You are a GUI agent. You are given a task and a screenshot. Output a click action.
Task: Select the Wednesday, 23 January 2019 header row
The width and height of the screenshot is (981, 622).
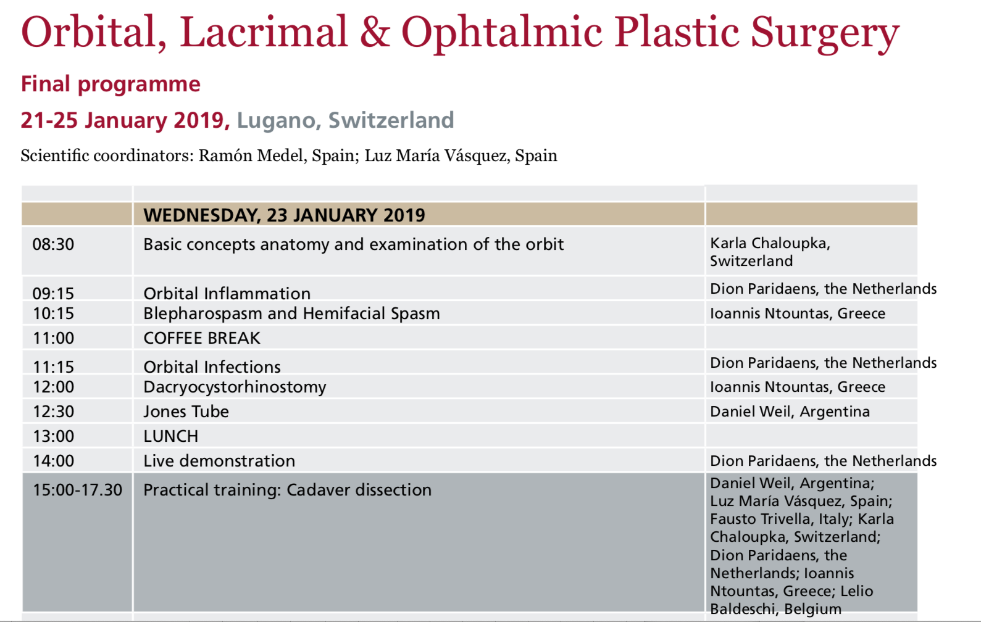469,215
